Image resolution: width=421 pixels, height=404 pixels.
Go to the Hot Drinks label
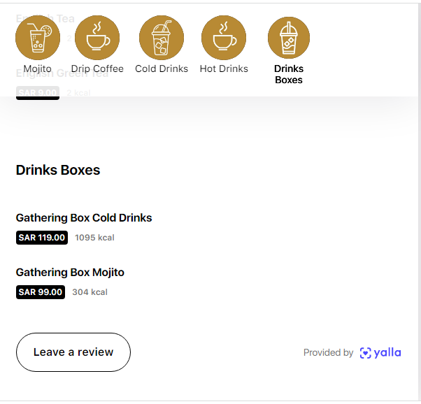point(224,68)
